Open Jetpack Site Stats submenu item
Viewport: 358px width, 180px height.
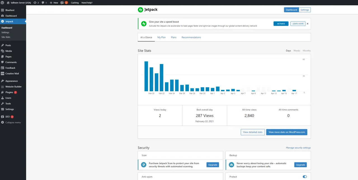[6, 37]
